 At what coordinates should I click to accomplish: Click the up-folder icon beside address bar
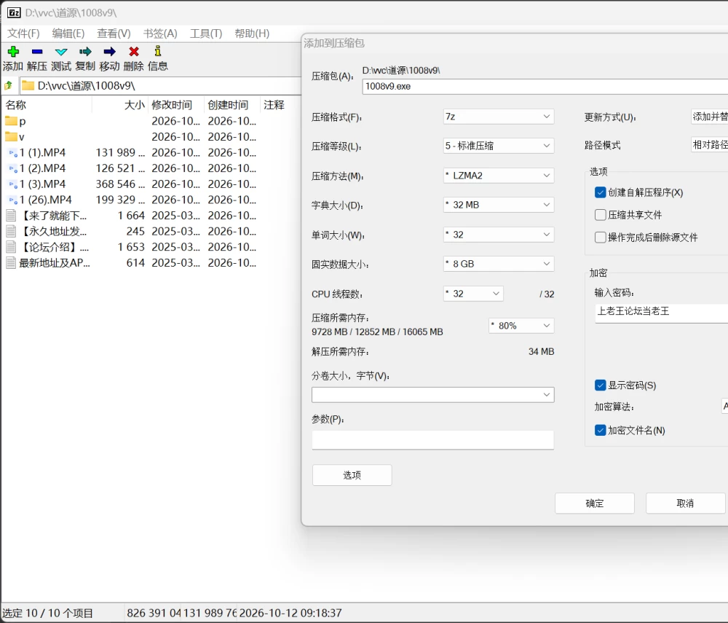(x=8, y=85)
